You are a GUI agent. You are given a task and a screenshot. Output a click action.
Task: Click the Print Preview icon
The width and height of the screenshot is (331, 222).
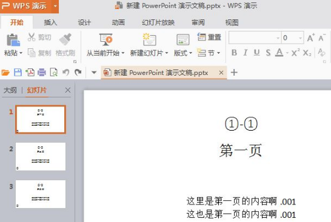click(x=54, y=73)
